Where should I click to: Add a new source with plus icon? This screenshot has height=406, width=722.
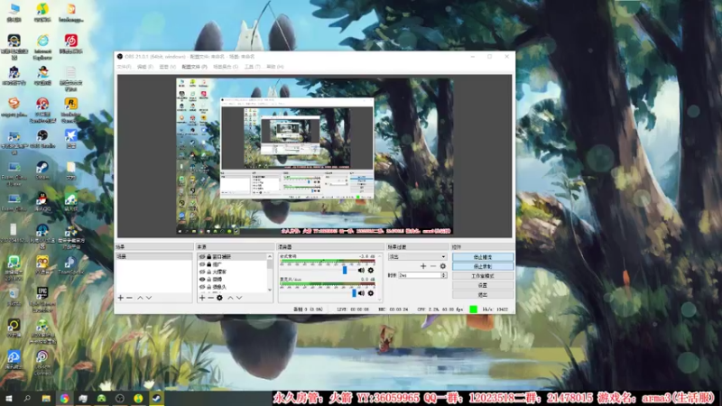pos(202,298)
